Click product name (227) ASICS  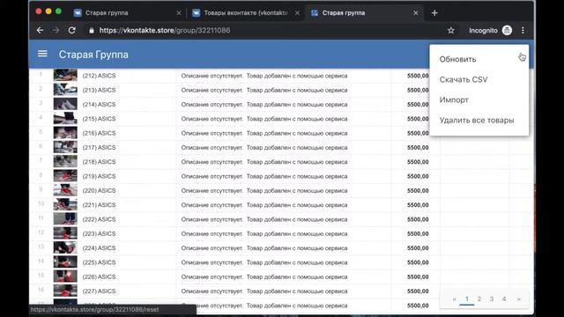[x=99, y=291]
